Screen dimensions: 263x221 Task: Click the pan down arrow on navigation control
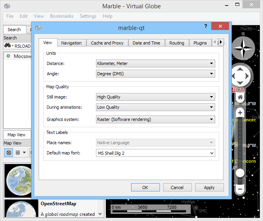[x=240, y=83]
